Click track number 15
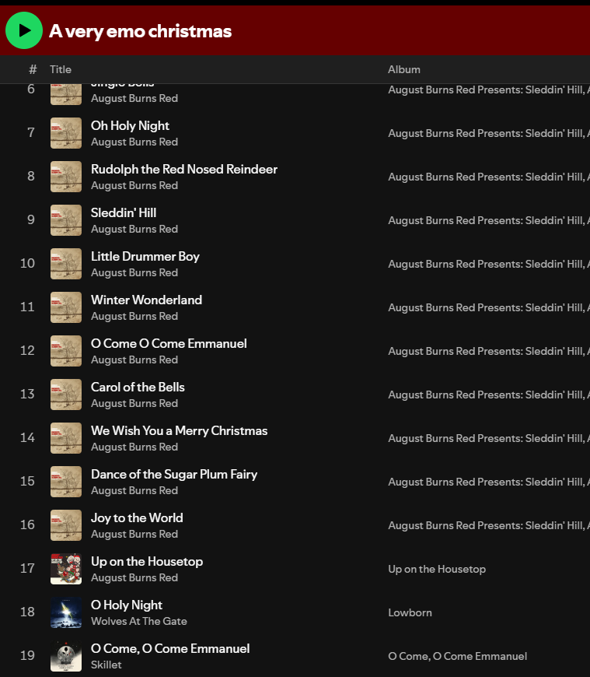The width and height of the screenshot is (590, 677). pyautogui.click(x=27, y=482)
